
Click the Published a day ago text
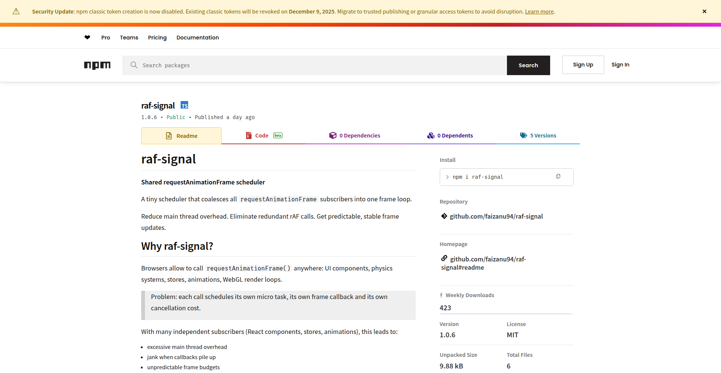tap(225, 117)
